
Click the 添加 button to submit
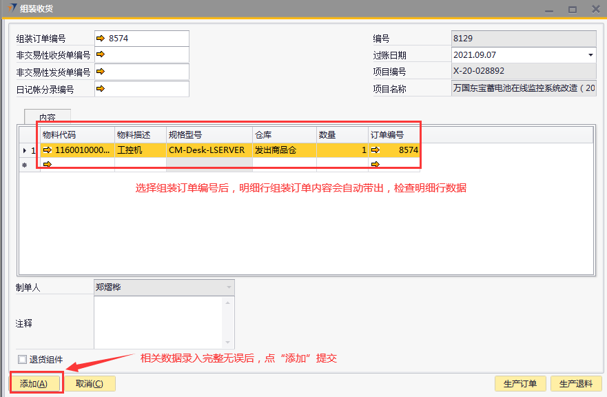(x=34, y=384)
